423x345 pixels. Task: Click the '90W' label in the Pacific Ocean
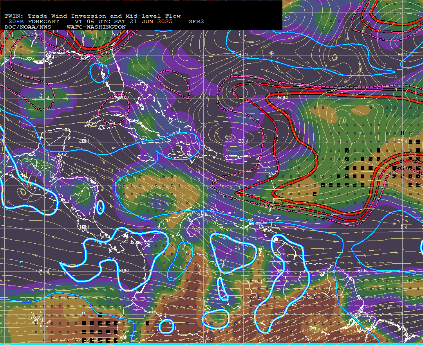44,270
